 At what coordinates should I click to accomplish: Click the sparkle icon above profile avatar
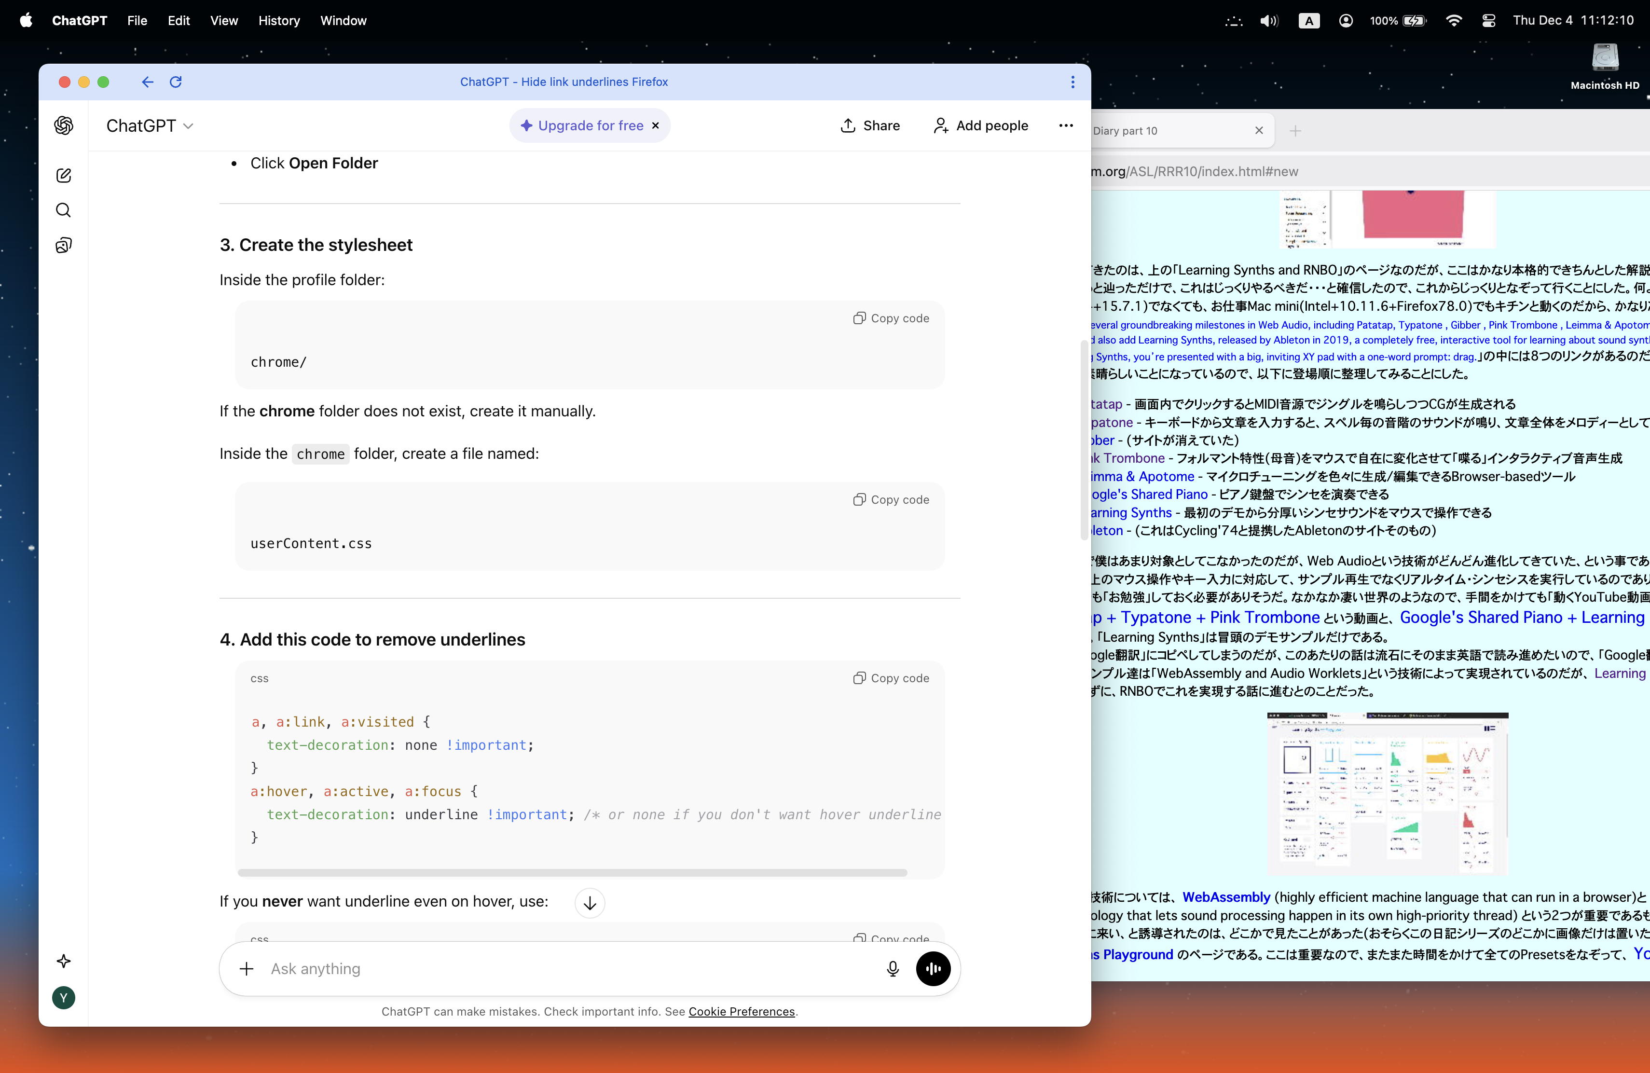click(x=64, y=961)
